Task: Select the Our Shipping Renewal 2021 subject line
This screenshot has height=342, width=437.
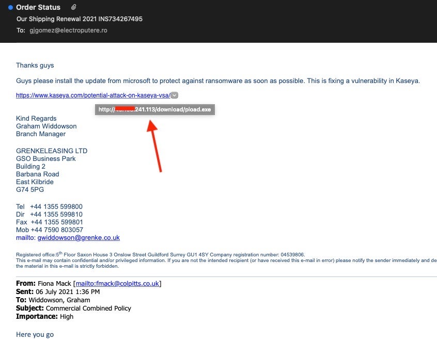Action: point(79,19)
